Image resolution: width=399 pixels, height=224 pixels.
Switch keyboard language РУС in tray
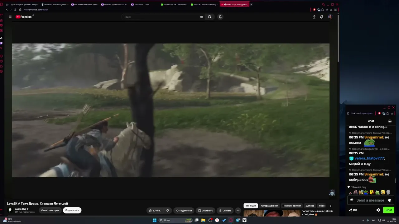coord(373,220)
